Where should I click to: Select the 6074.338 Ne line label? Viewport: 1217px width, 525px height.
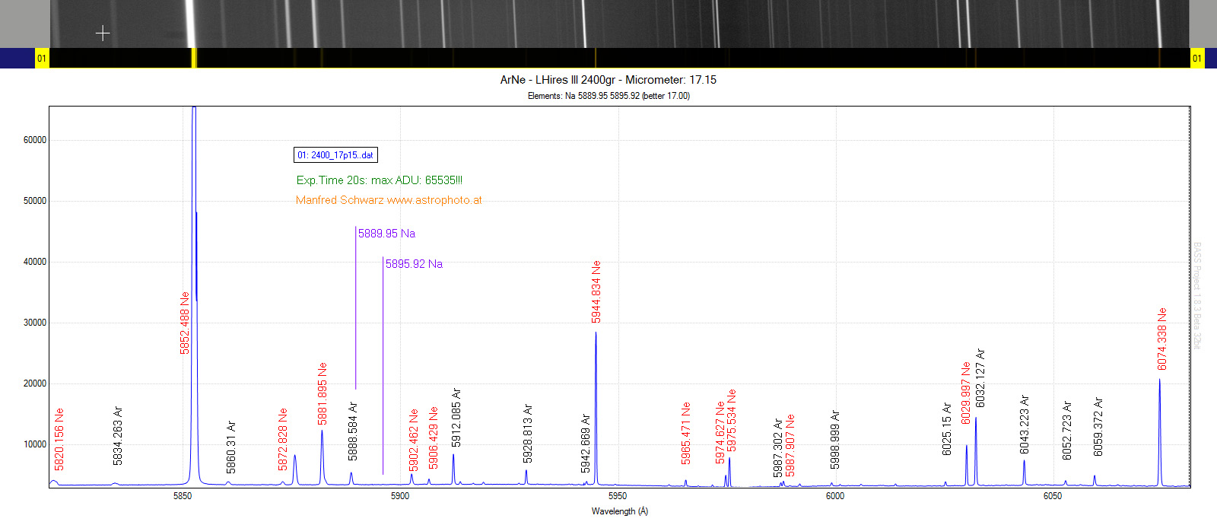click(x=1161, y=339)
